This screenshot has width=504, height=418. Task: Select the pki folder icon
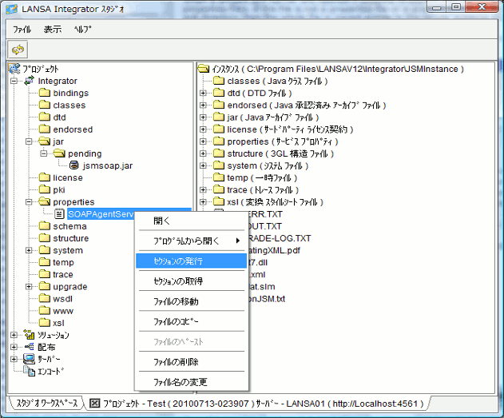(x=45, y=189)
